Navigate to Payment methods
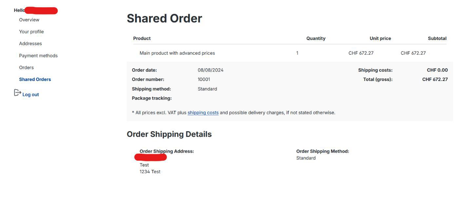 [x=38, y=56]
